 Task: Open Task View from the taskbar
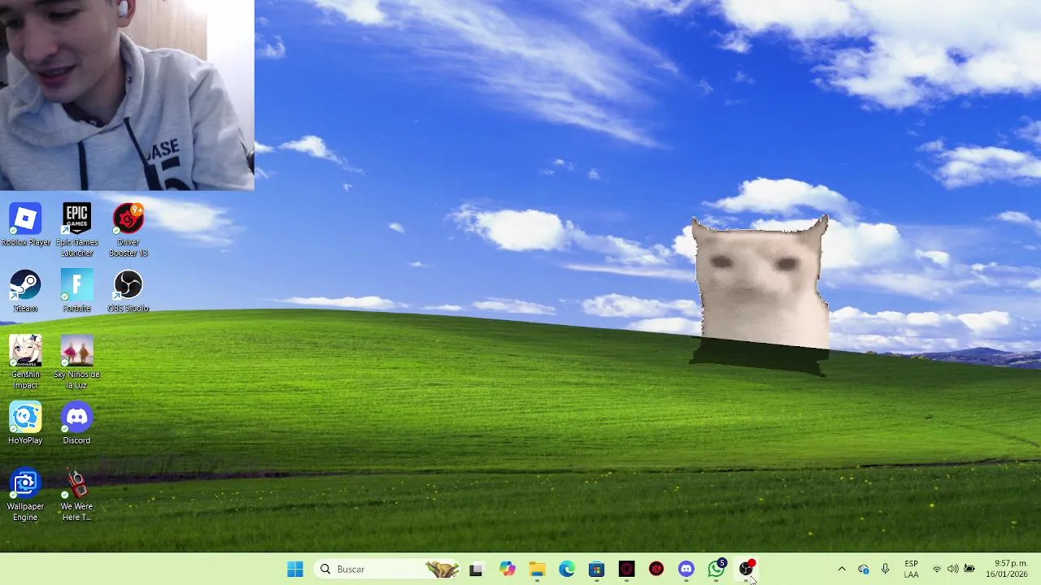(476, 569)
